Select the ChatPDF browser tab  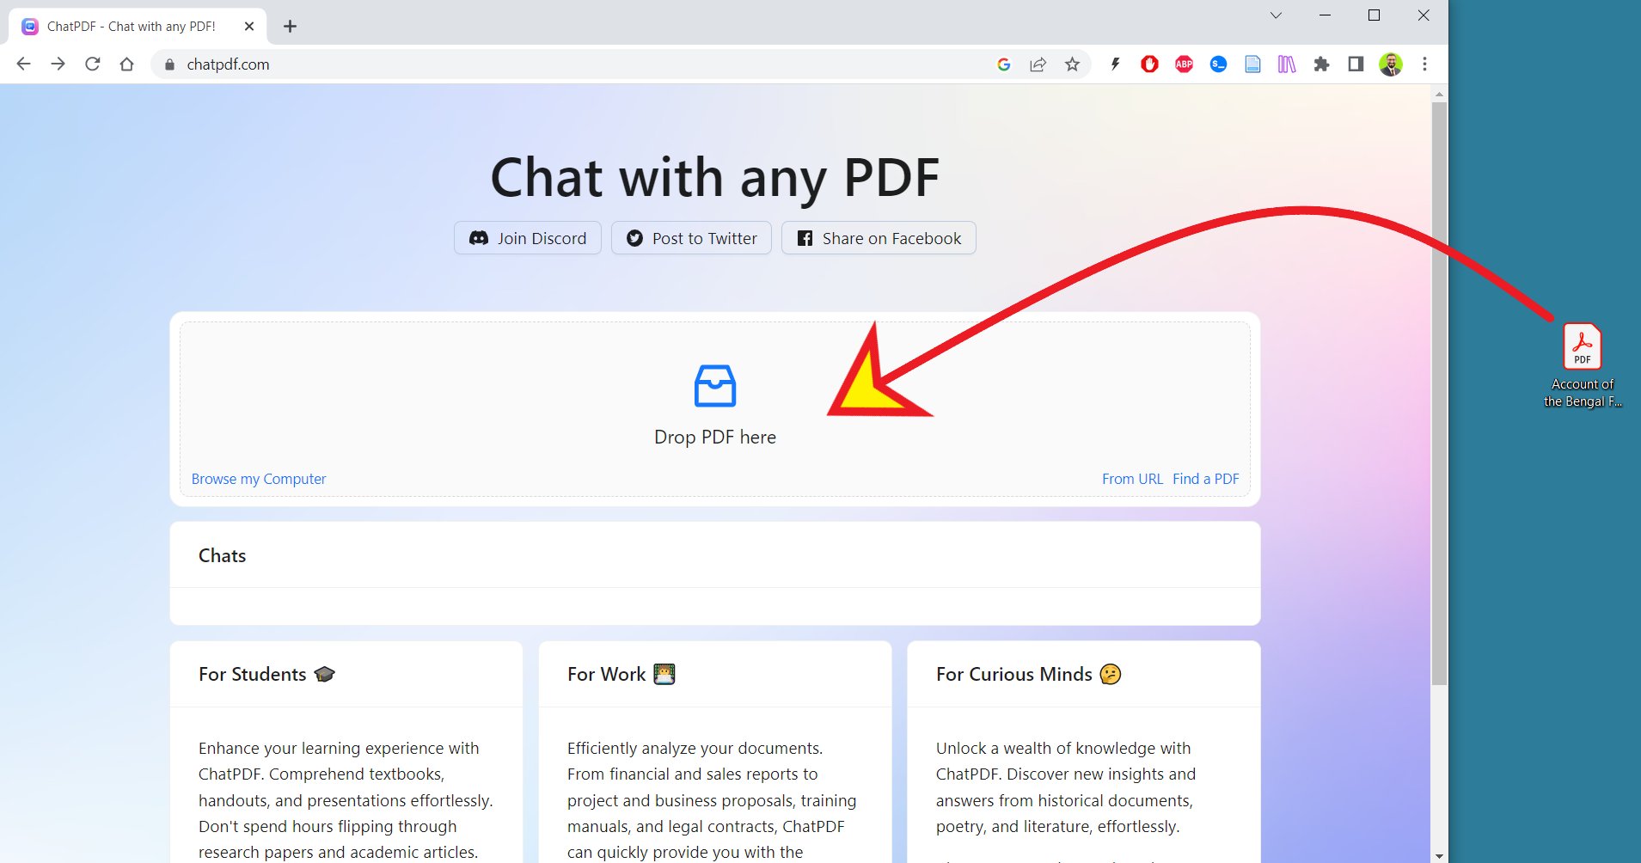click(131, 27)
